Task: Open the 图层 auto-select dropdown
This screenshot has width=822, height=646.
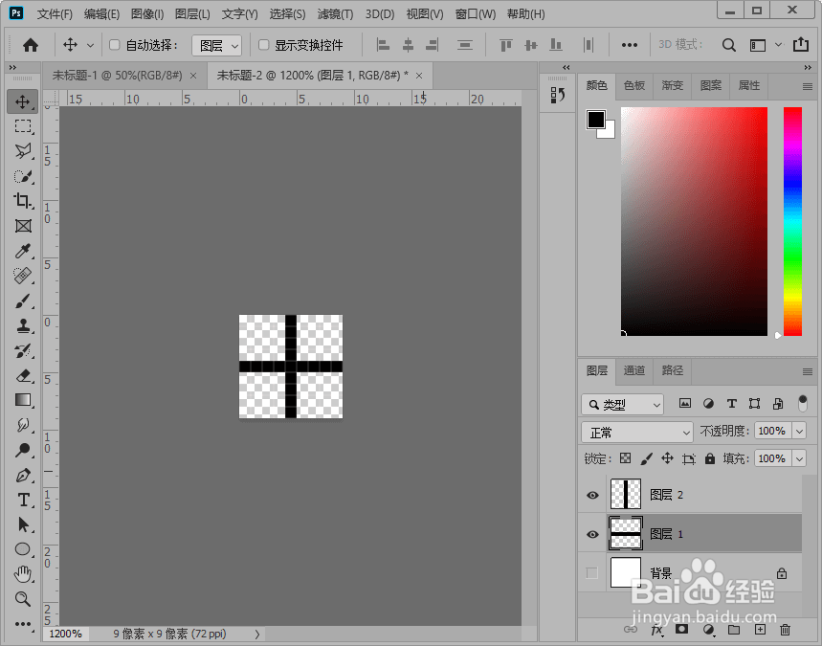Action: coord(216,46)
